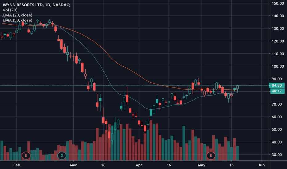The height and width of the screenshot is (169, 287).
Task: Click the countdown timer label 48:17
Action: tap(277, 91)
